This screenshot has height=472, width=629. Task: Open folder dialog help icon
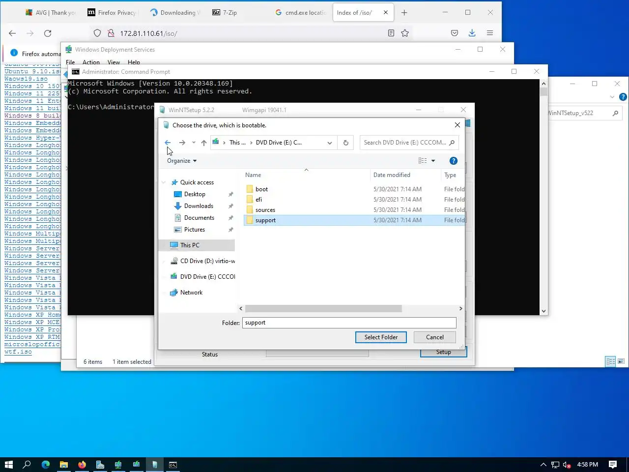(x=454, y=161)
